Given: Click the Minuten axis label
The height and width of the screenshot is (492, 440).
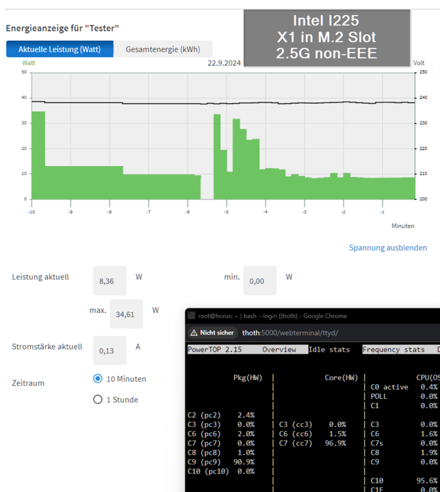Looking at the screenshot, I should point(403,226).
